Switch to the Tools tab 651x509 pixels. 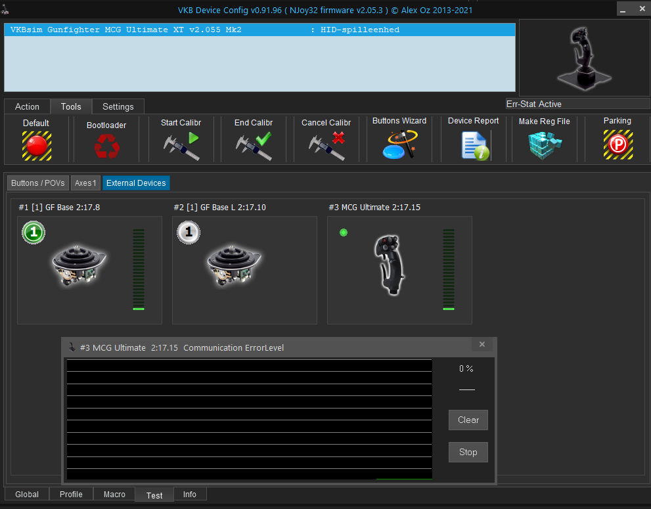point(71,106)
